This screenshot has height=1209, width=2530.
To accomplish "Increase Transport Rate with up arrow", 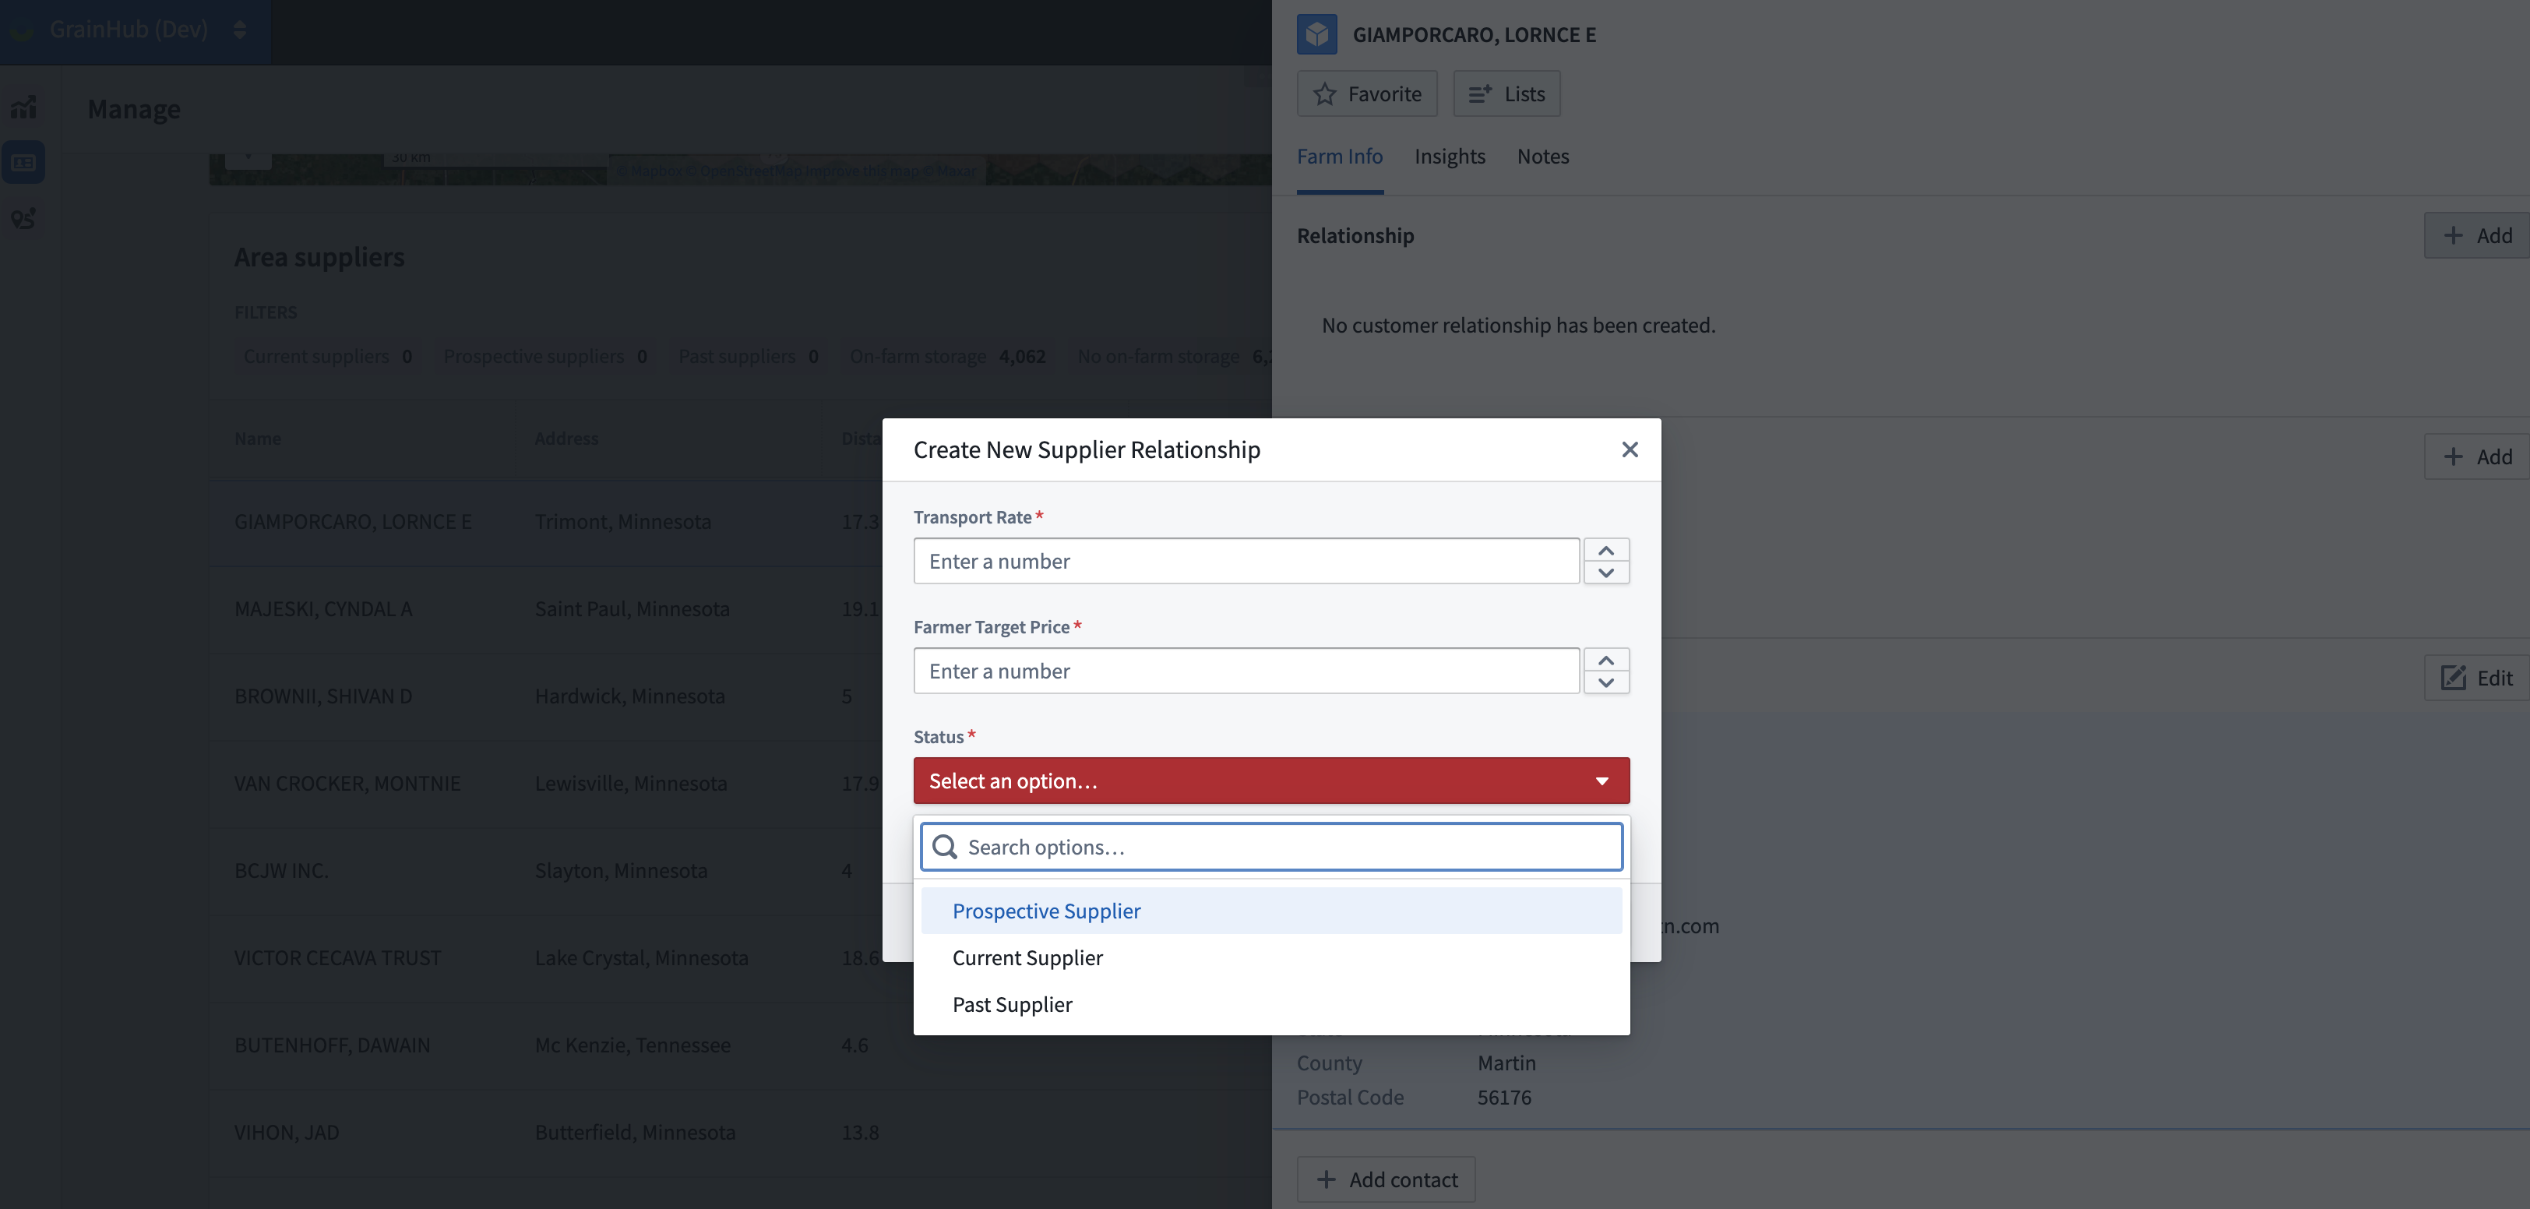I will click(1606, 550).
